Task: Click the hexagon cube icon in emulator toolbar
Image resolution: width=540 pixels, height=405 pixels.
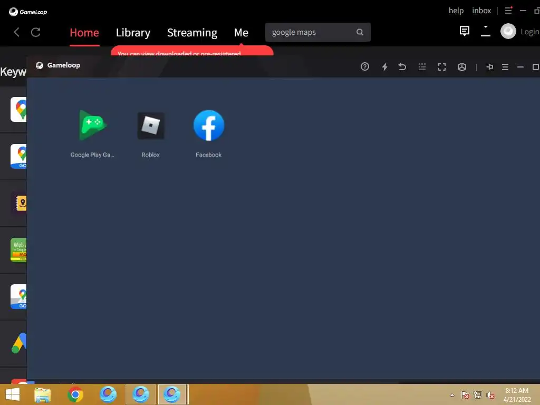Action: pos(462,67)
